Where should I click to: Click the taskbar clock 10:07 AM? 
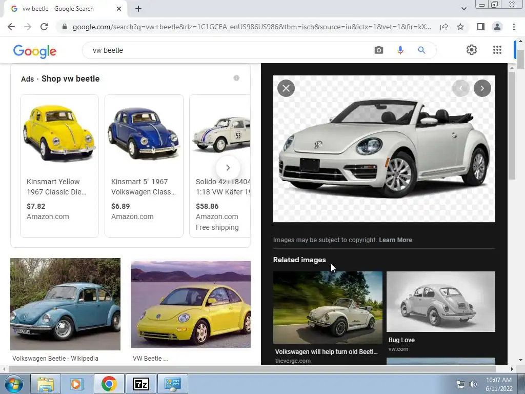pos(499,380)
